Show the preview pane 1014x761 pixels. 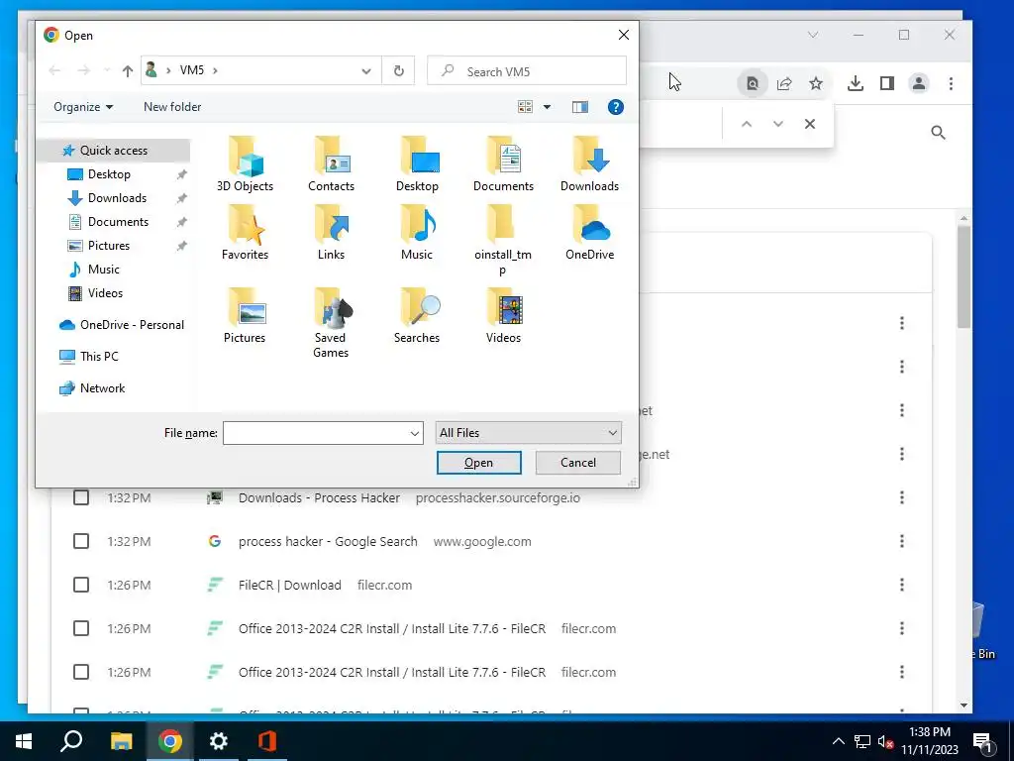(x=580, y=107)
